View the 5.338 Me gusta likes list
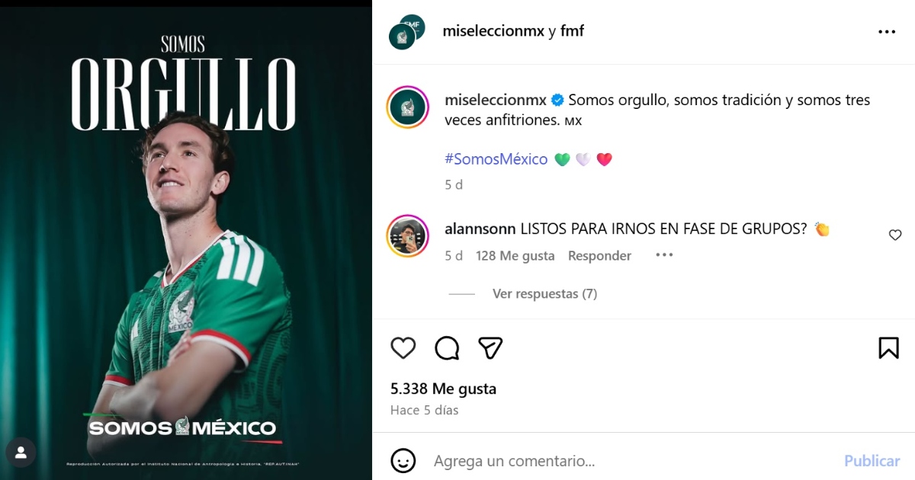This screenshot has width=915, height=480. [x=444, y=389]
